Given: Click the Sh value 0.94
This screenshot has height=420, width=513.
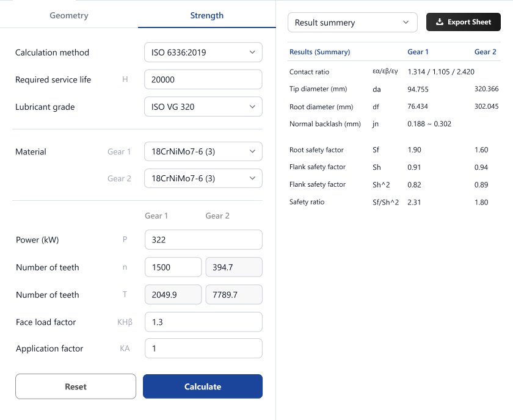Looking at the screenshot, I should (481, 167).
